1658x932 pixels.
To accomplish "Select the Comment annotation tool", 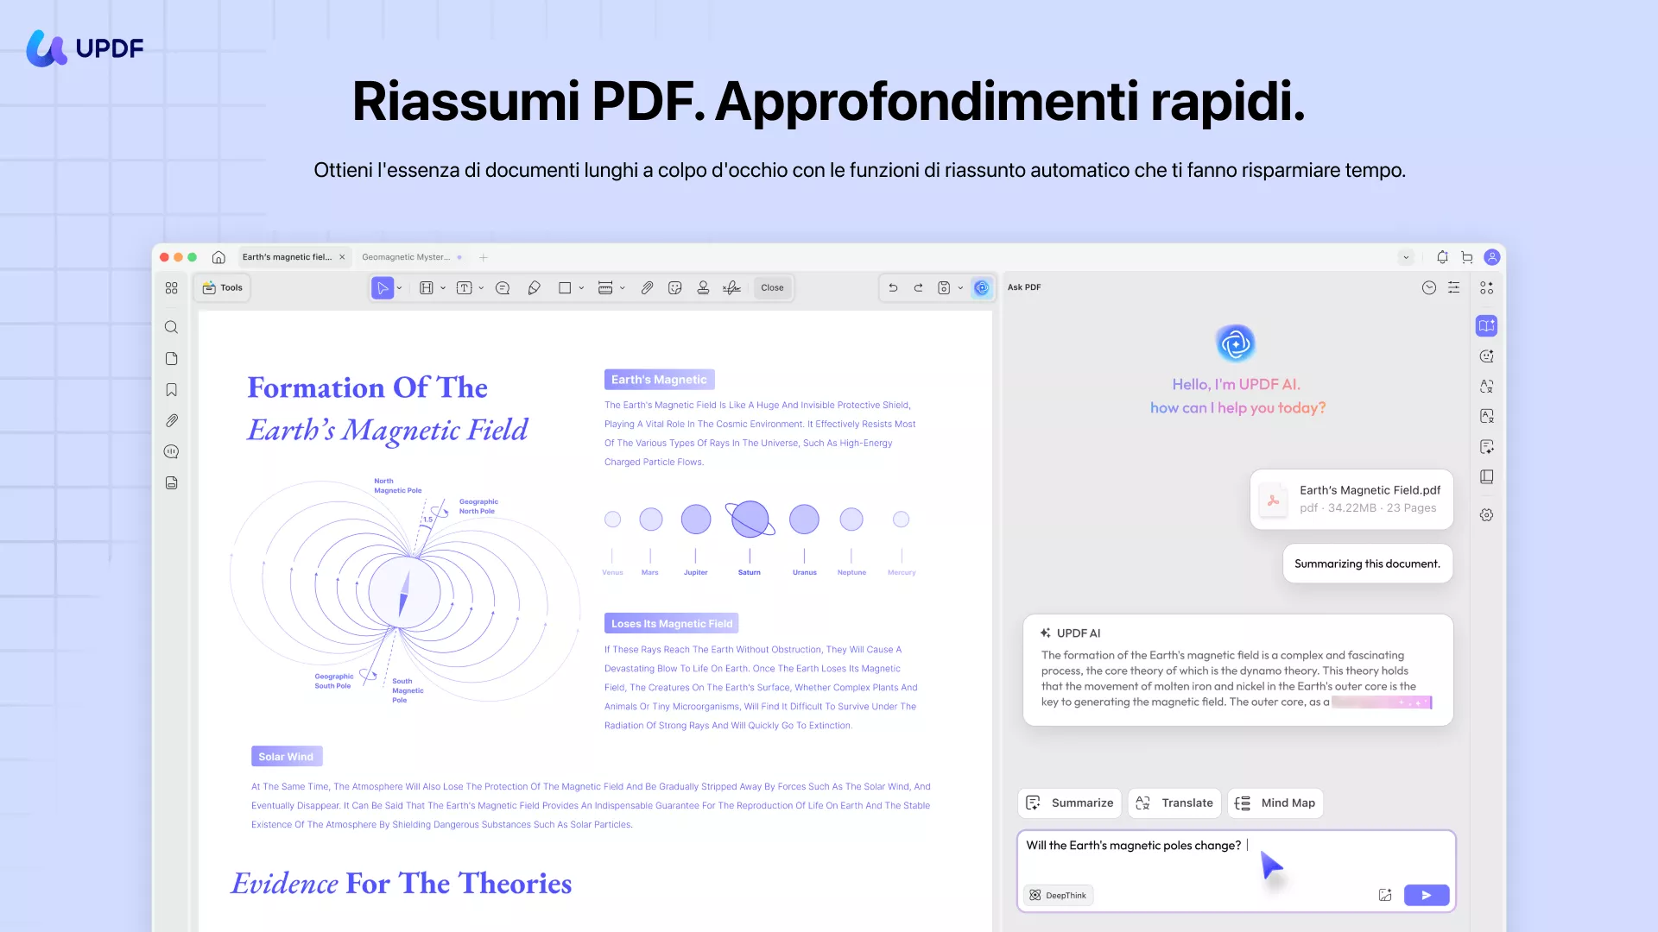I will pos(502,287).
